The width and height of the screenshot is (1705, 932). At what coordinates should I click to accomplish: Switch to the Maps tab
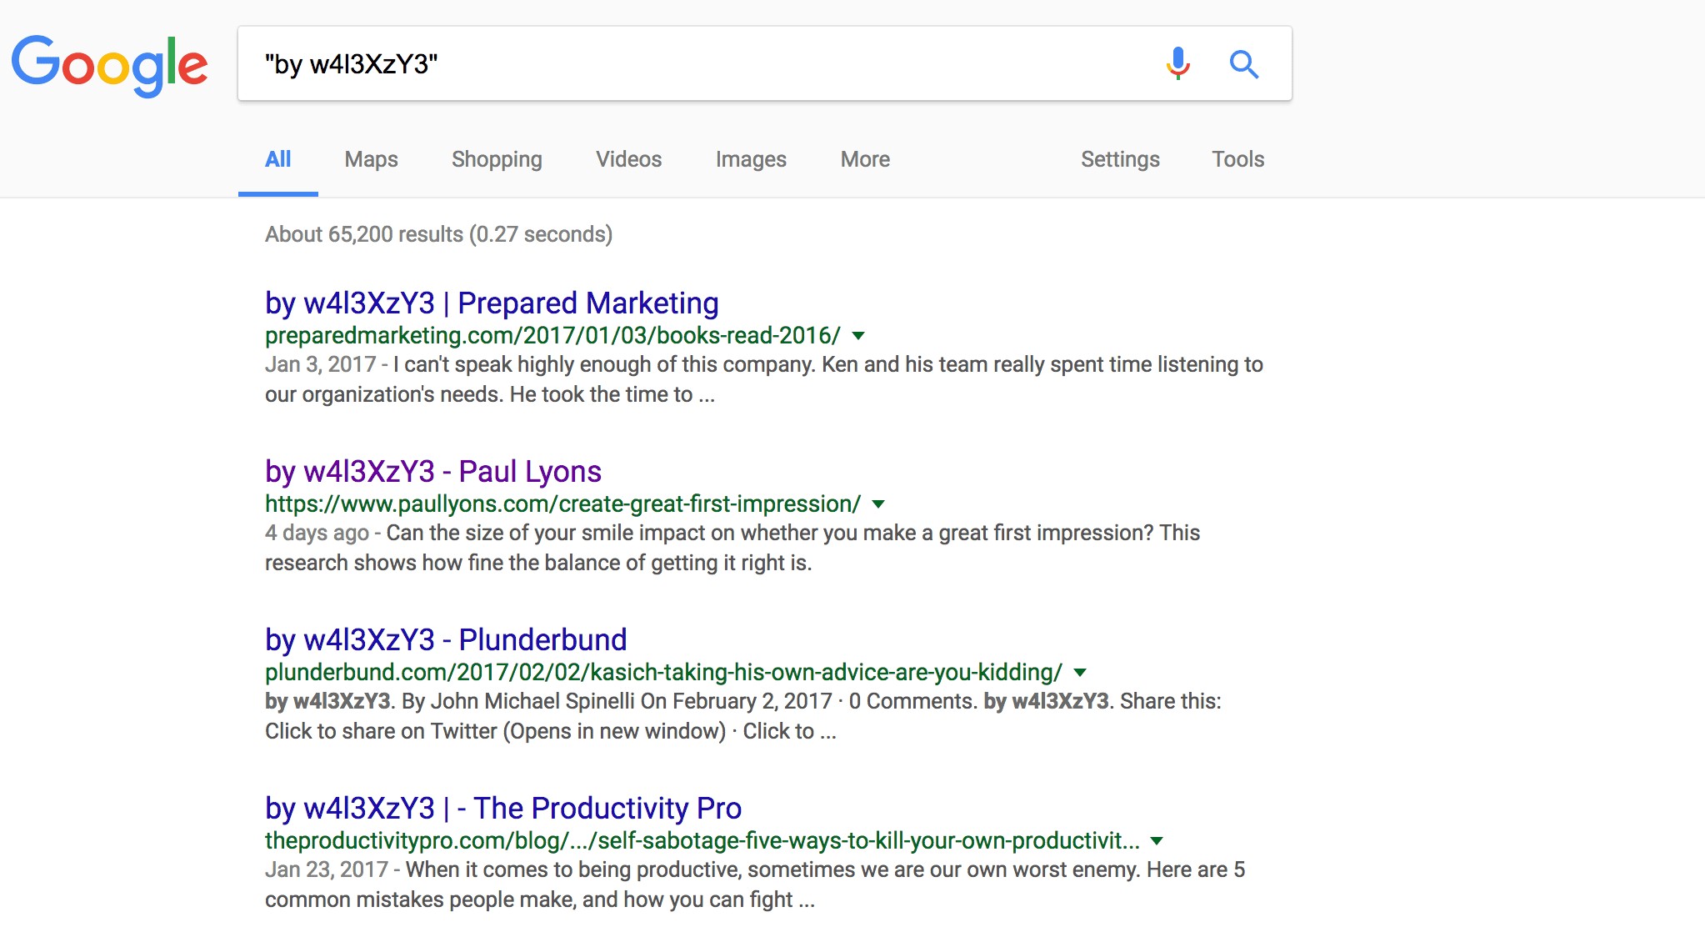(x=371, y=159)
